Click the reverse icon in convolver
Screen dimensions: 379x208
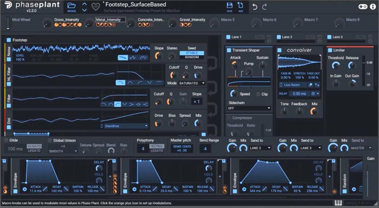pyautogui.click(x=317, y=85)
